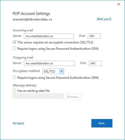Click the 'Go back' link
Image resolution: width=125 pixels, height=140 pixels.
tap(18, 123)
